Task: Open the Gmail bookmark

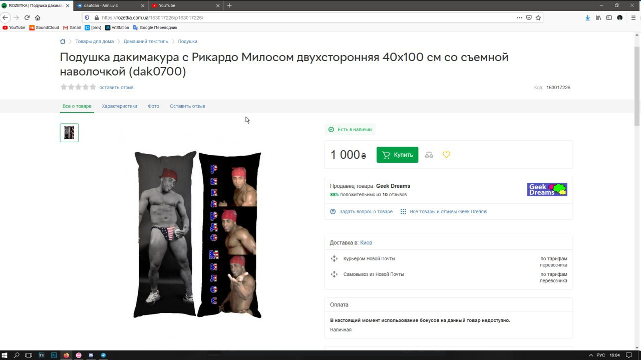Action: tap(72, 28)
